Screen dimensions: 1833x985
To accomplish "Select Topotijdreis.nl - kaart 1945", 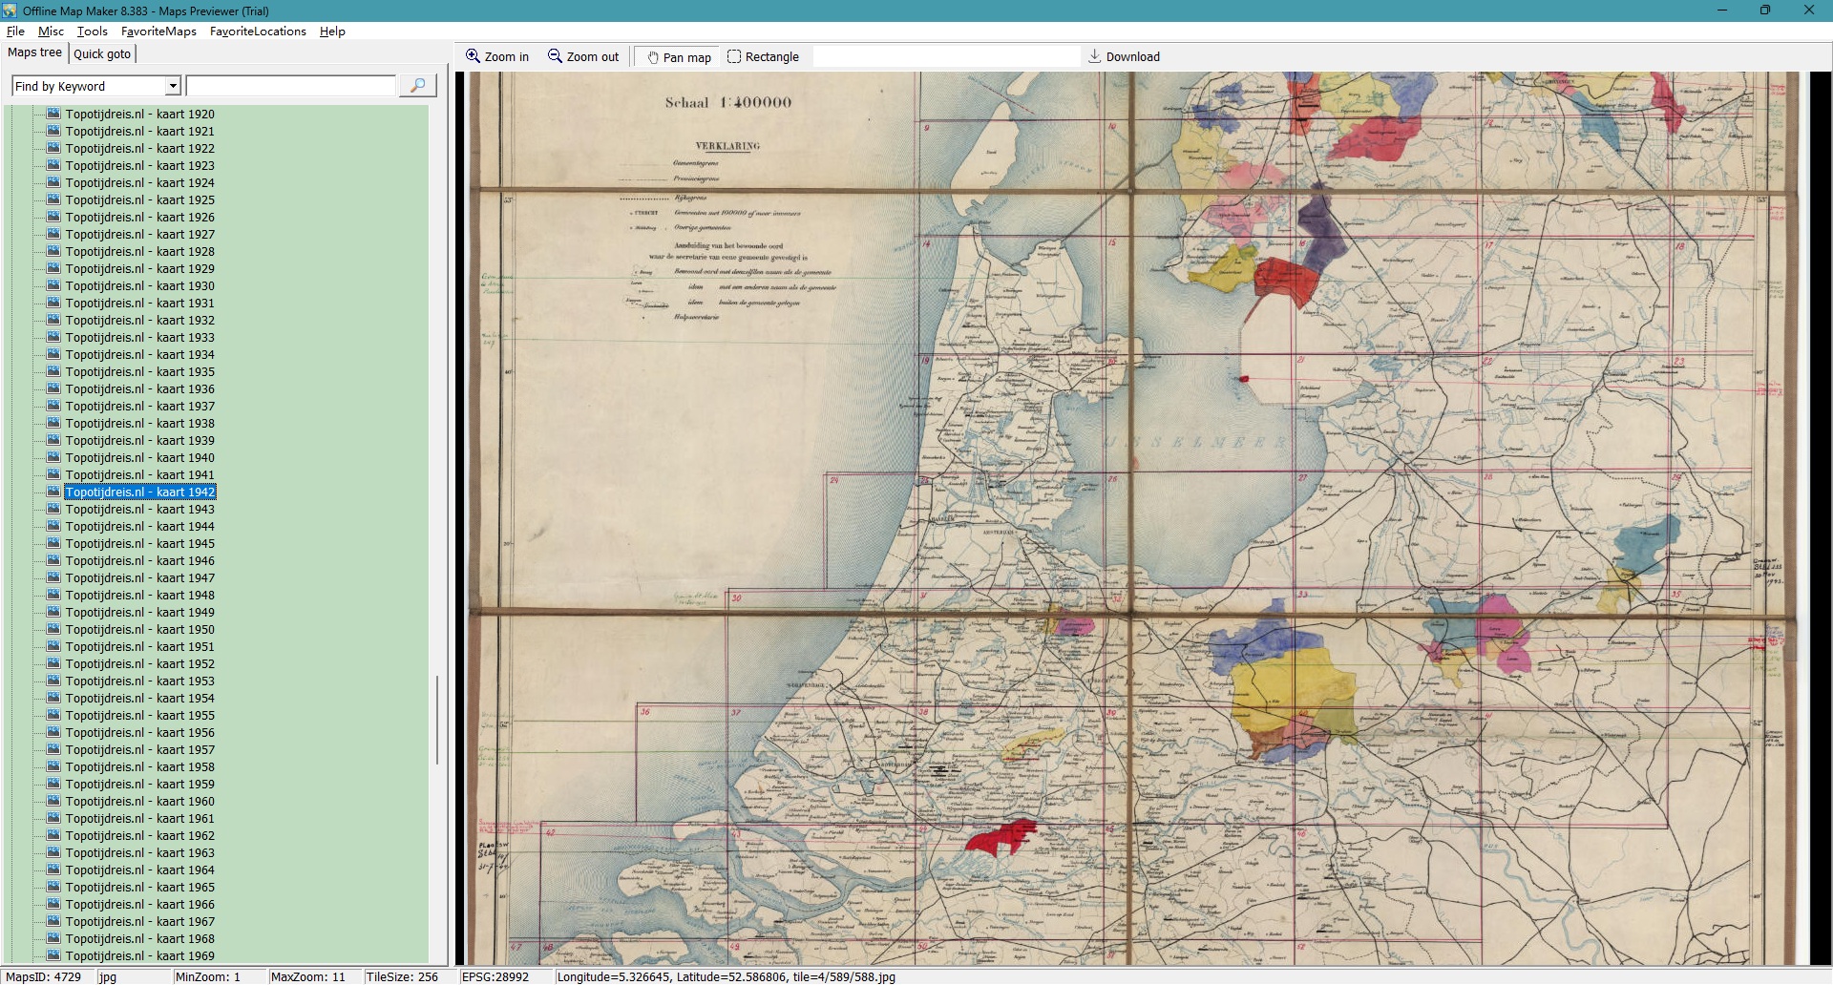I will coord(139,543).
